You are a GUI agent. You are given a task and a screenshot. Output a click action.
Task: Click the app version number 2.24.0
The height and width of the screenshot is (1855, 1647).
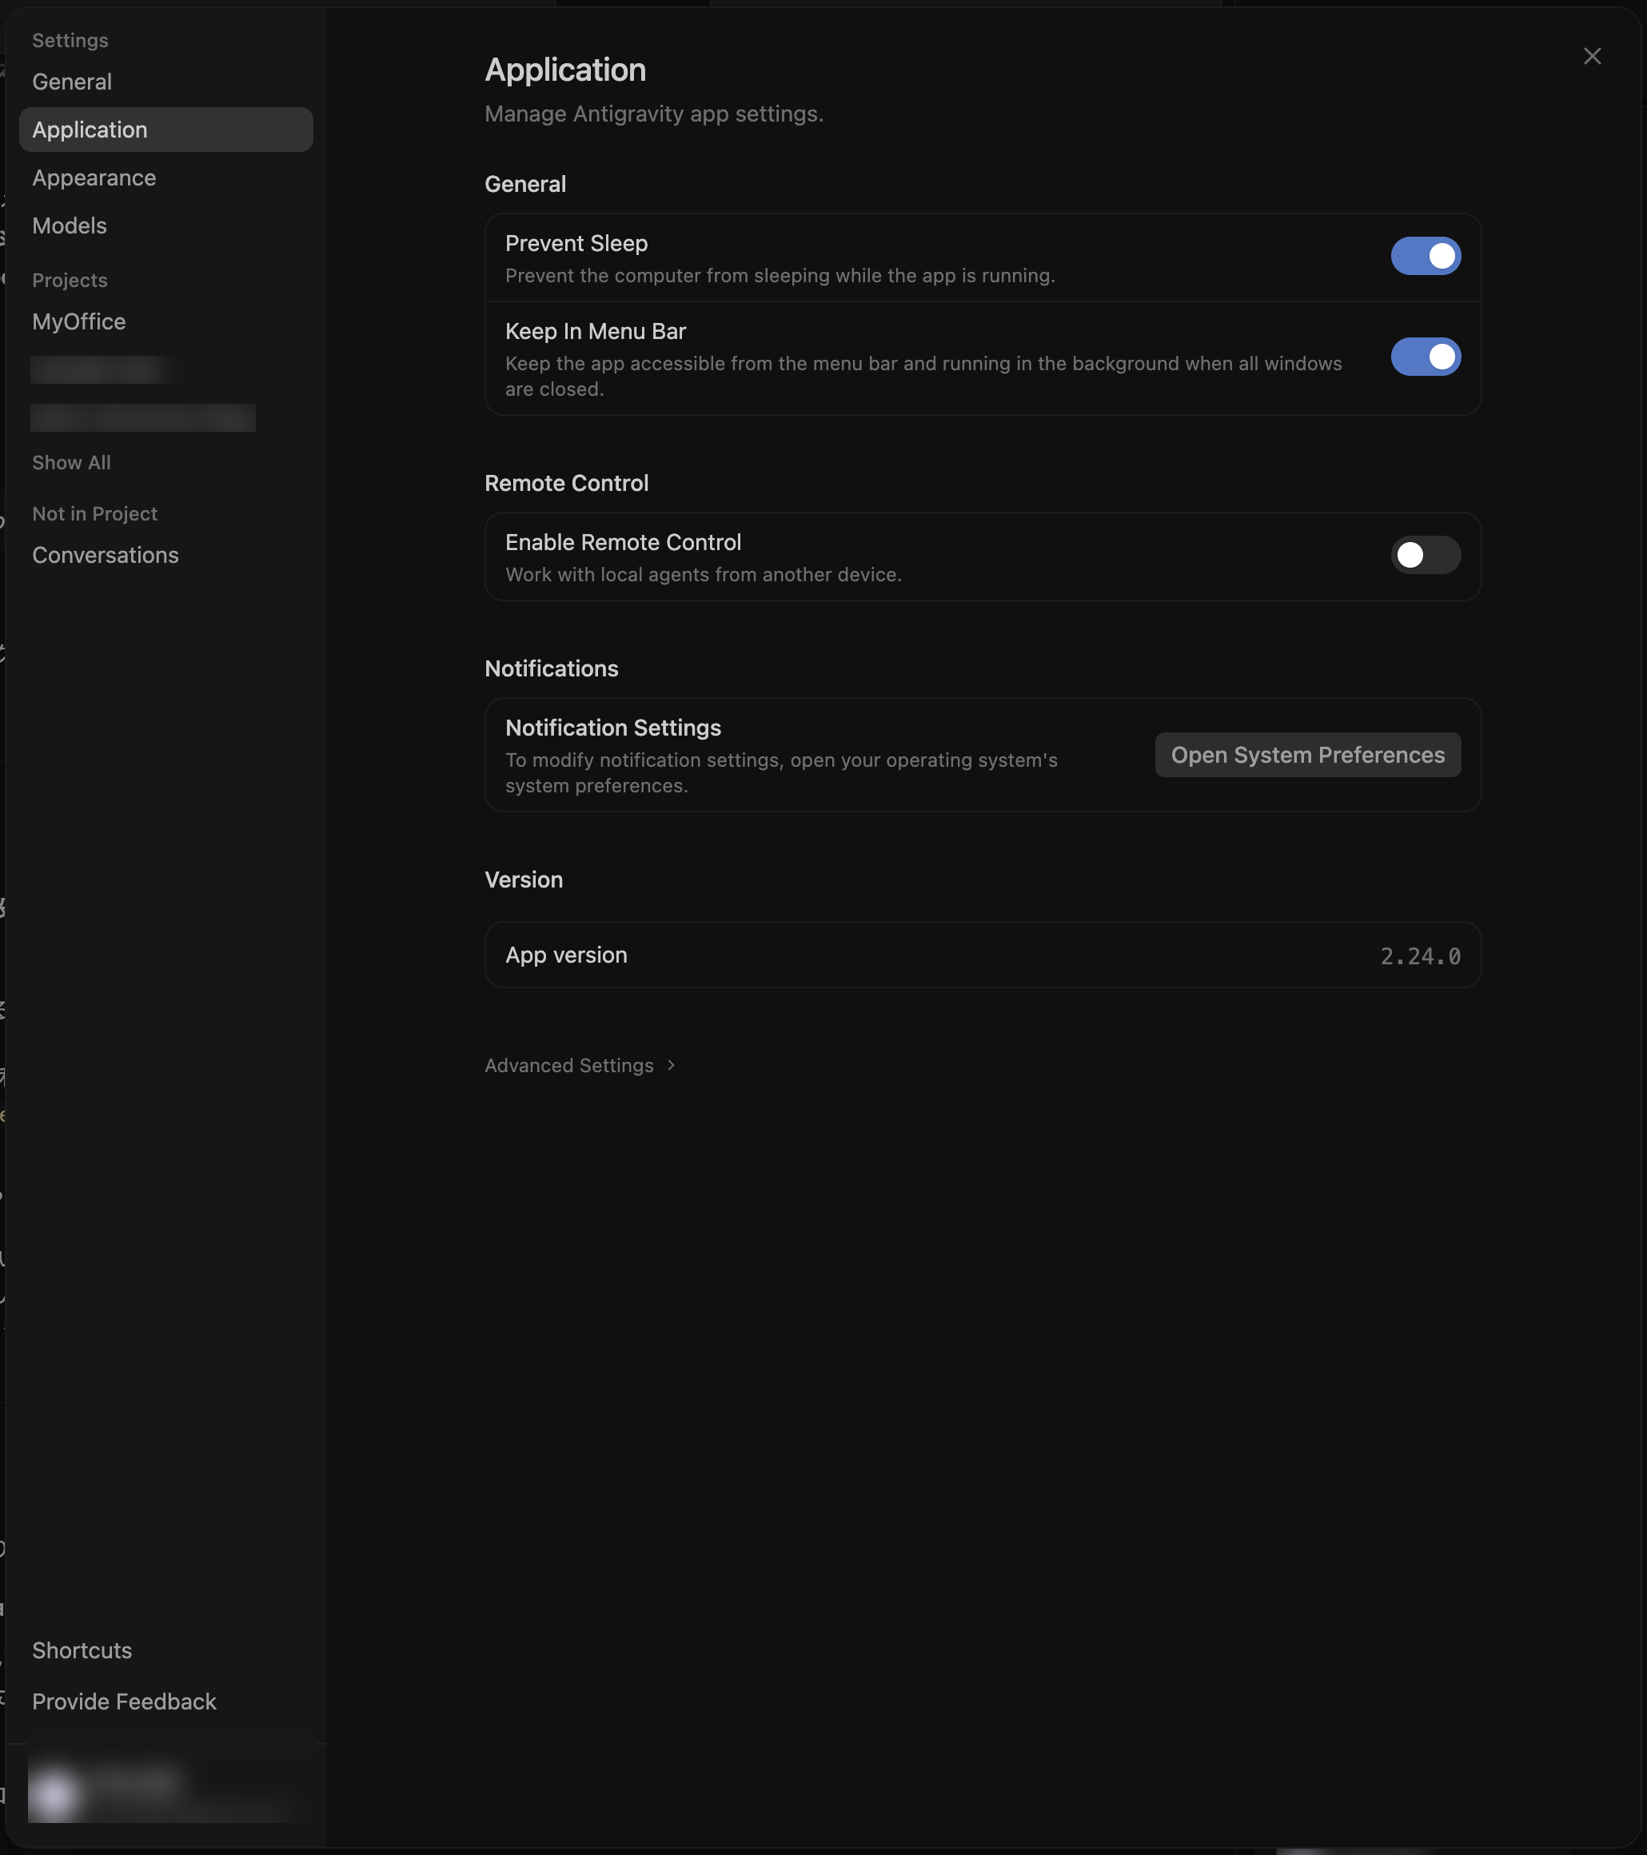tap(1420, 955)
